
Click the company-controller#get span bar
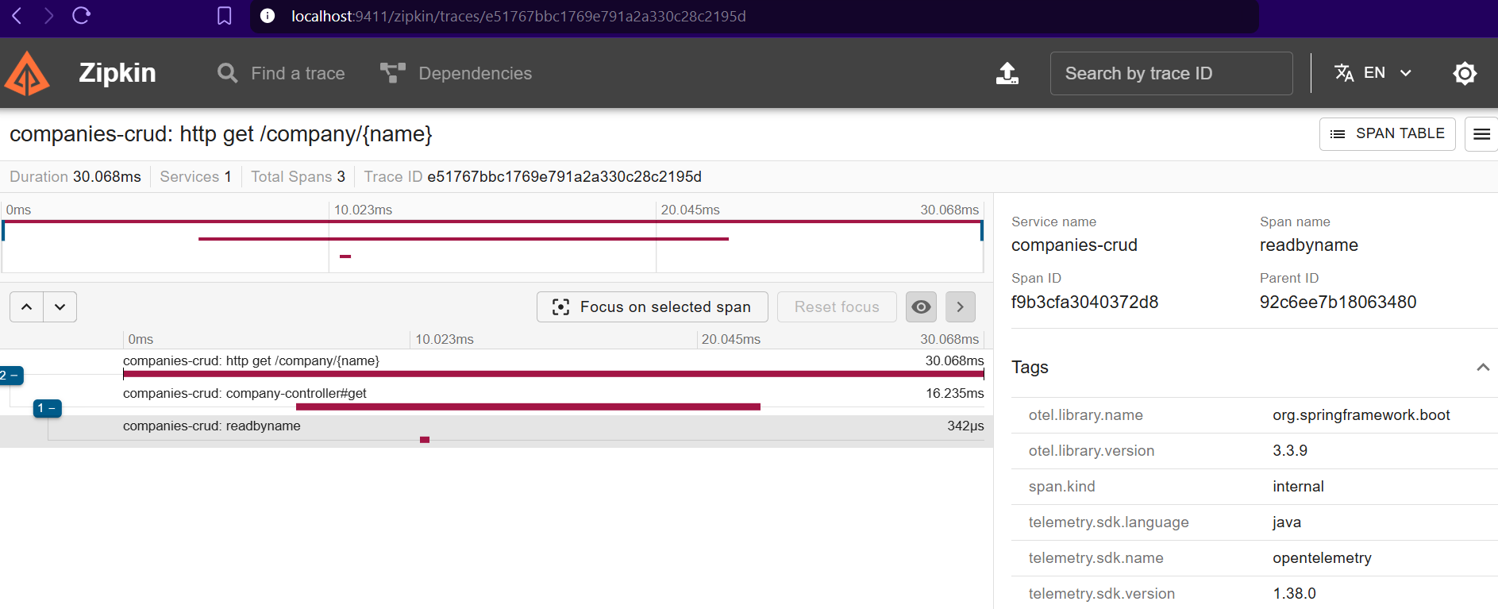(528, 407)
